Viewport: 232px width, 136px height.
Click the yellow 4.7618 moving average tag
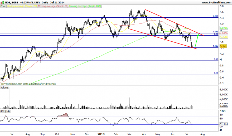[x=224, y=37]
